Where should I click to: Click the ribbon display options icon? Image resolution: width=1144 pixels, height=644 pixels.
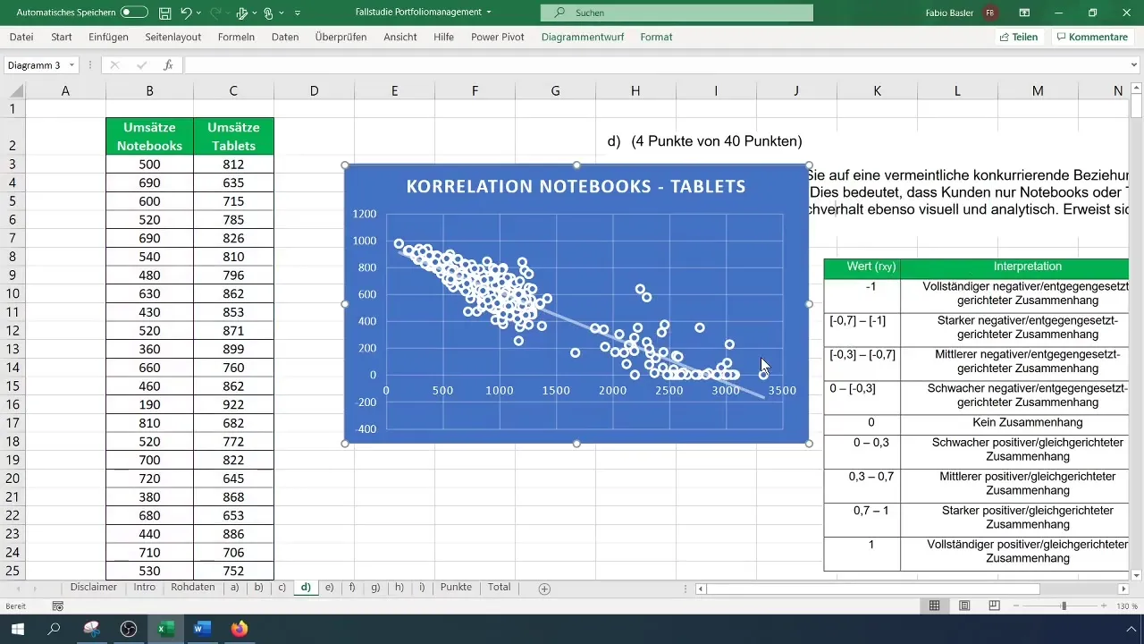[x=1024, y=13]
